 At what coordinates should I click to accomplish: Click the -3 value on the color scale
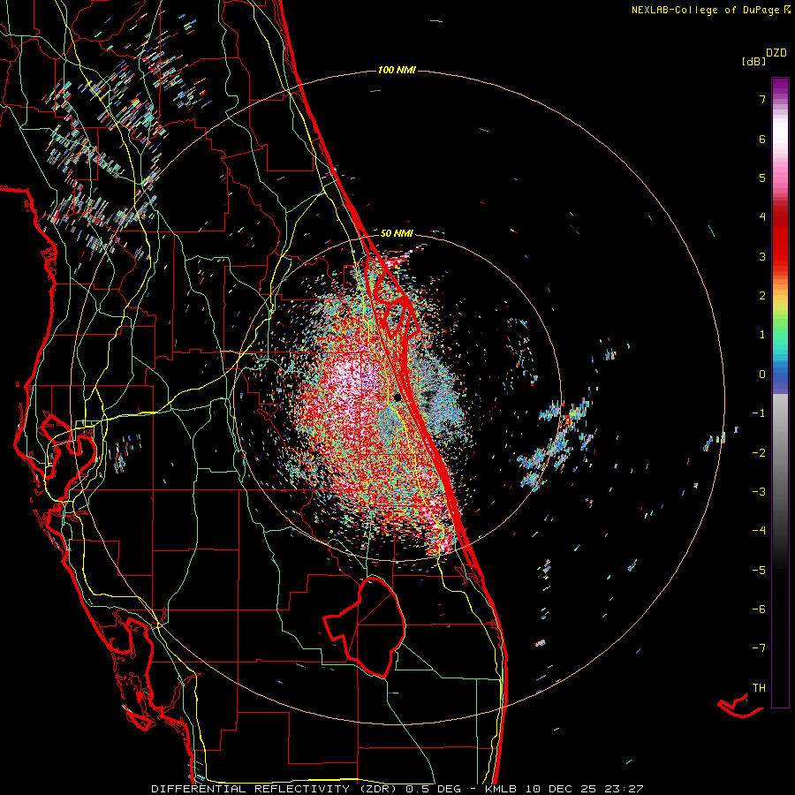pyautogui.click(x=759, y=492)
